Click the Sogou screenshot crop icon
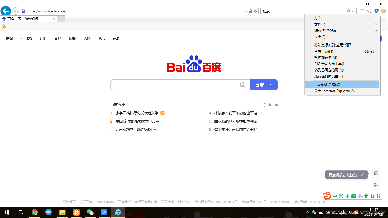The image size is (388, 218). 372,196
